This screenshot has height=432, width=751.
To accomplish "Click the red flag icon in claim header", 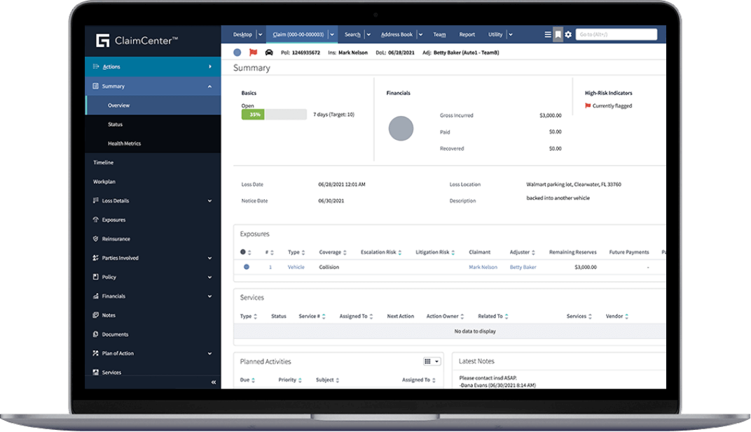I will [x=252, y=52].
